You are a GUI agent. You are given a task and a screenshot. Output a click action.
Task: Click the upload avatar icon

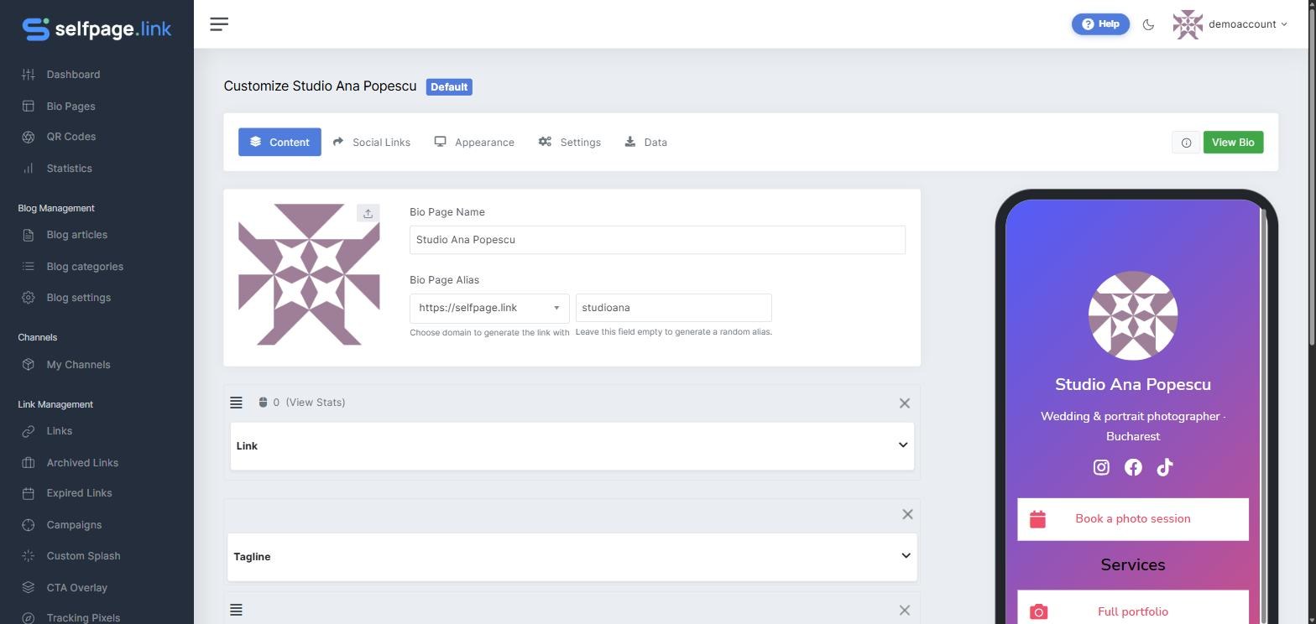point(368,213)
